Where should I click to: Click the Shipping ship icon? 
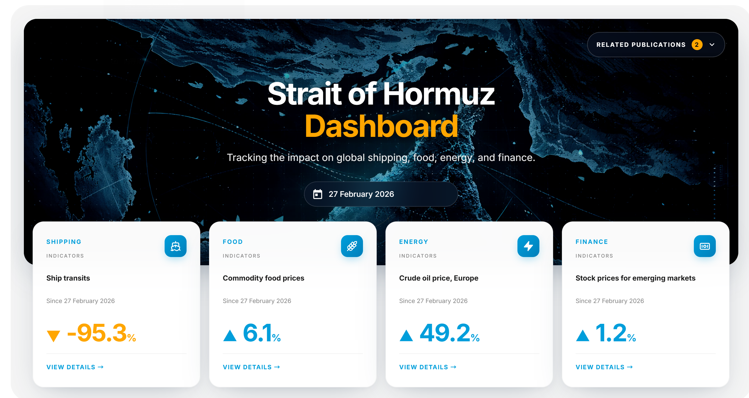175,246
